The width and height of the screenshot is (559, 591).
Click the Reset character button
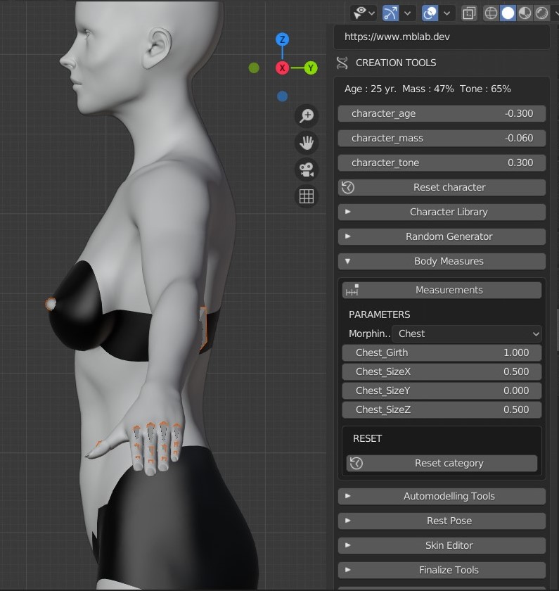442,187
